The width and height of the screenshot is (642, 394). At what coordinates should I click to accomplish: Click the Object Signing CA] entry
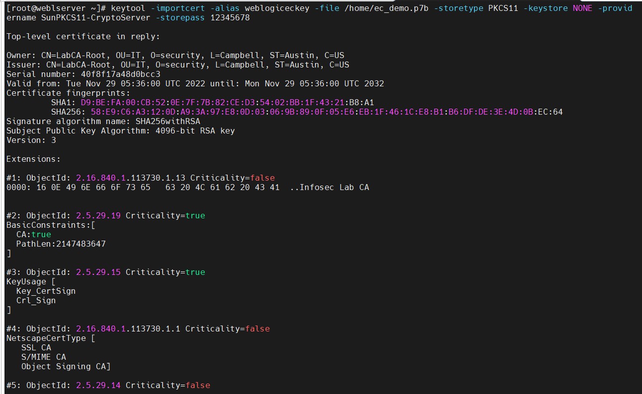[66, 367]
